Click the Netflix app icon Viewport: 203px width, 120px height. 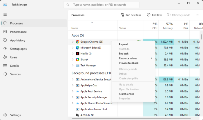77,54
